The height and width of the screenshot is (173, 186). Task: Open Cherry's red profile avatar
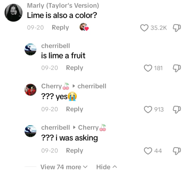click(x=30, y=90)
